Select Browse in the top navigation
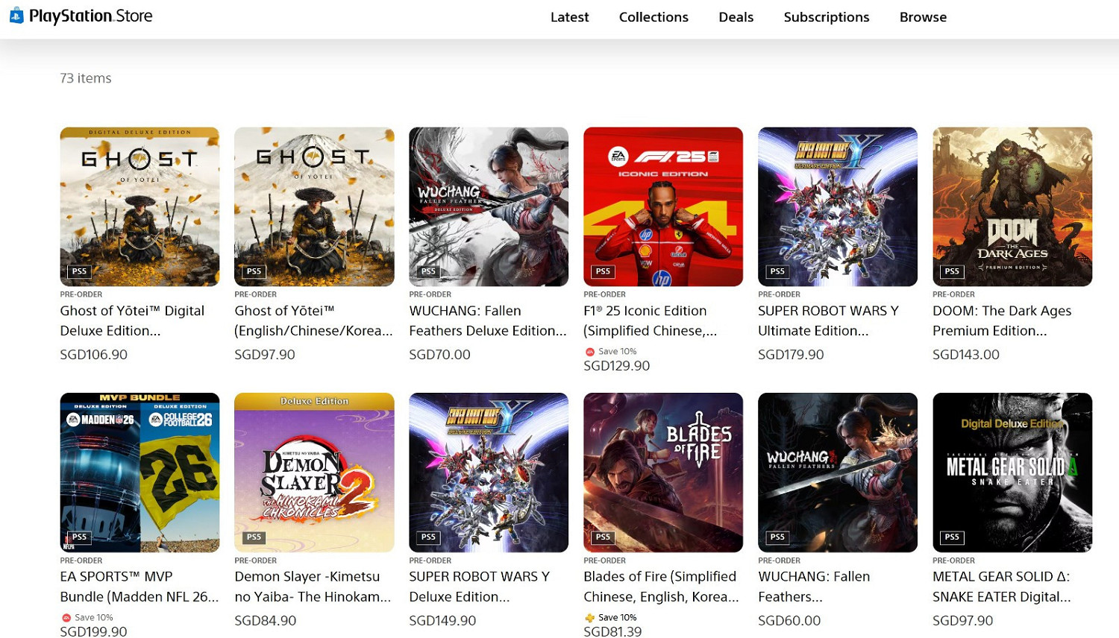Image resolution: width=1119 pixels, height=638 pixels. click(923, 17)
